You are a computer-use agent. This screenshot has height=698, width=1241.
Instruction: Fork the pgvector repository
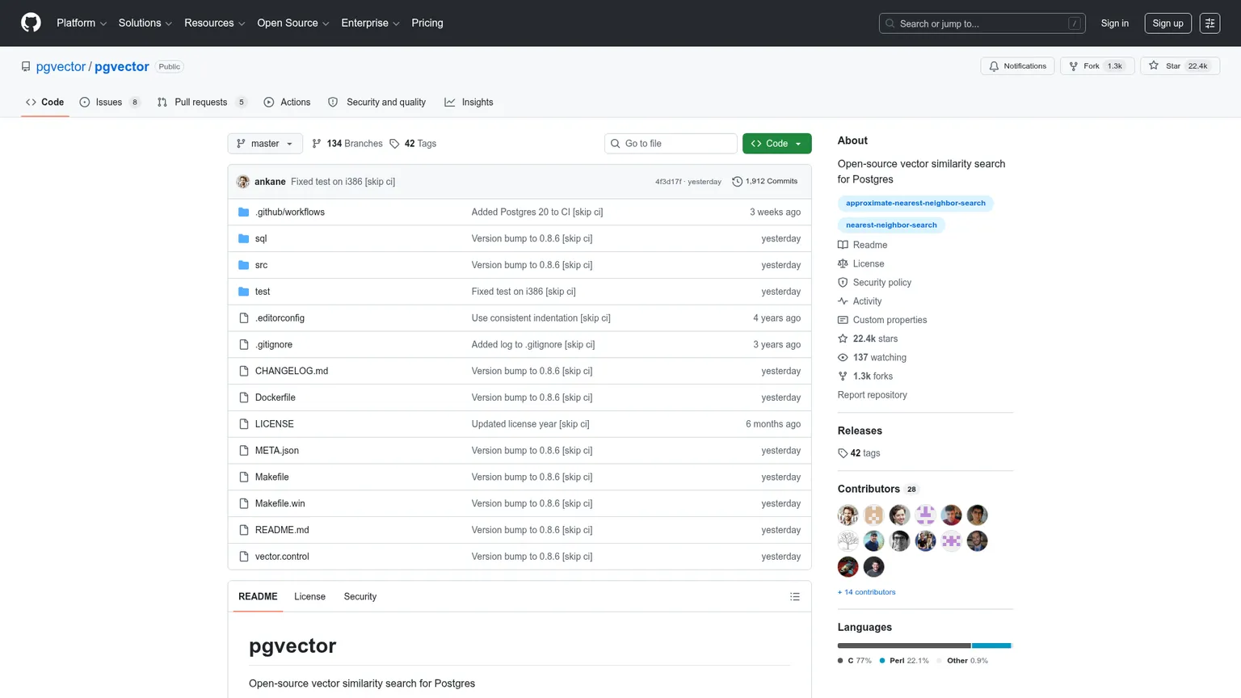point(1097,66)
